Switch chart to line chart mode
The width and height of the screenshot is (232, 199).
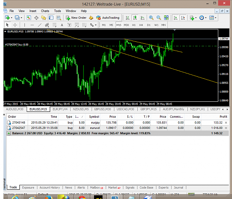pyautogui.click(x=142, y=18)
